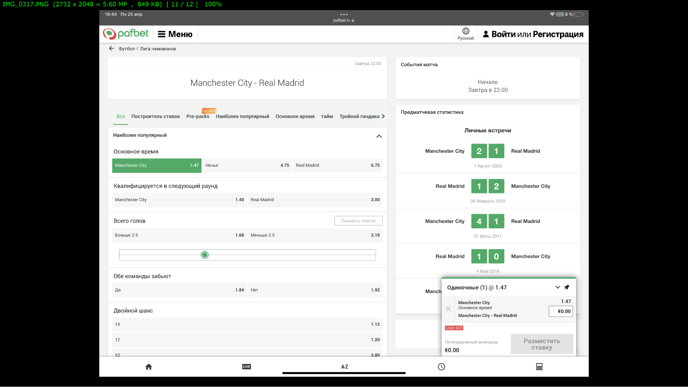This screenshot has height=387, width=688.
Task: Switch to the Построитель ставок tab
Action: [156, 116]
